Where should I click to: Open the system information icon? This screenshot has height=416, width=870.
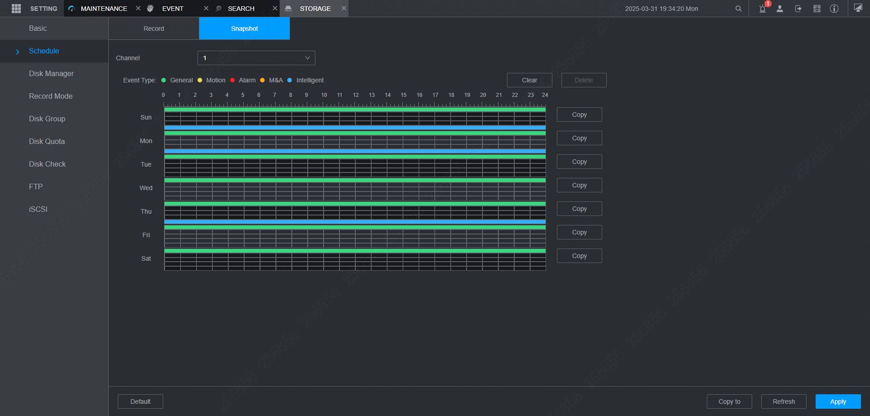coord(834,9)
